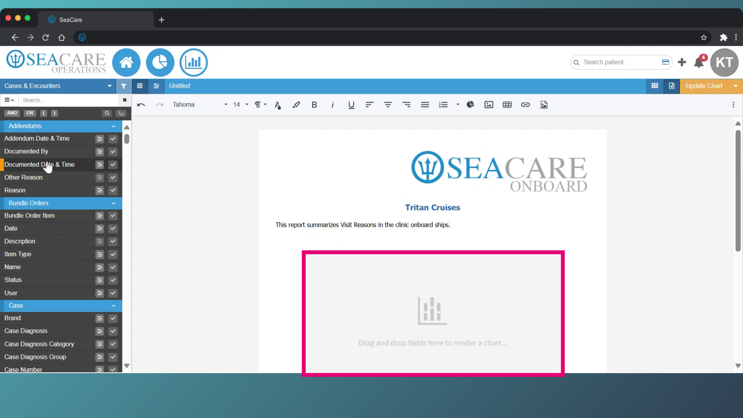Clear the field search box
The height and width of the screenshot is (418, 743).
(125, 100)
